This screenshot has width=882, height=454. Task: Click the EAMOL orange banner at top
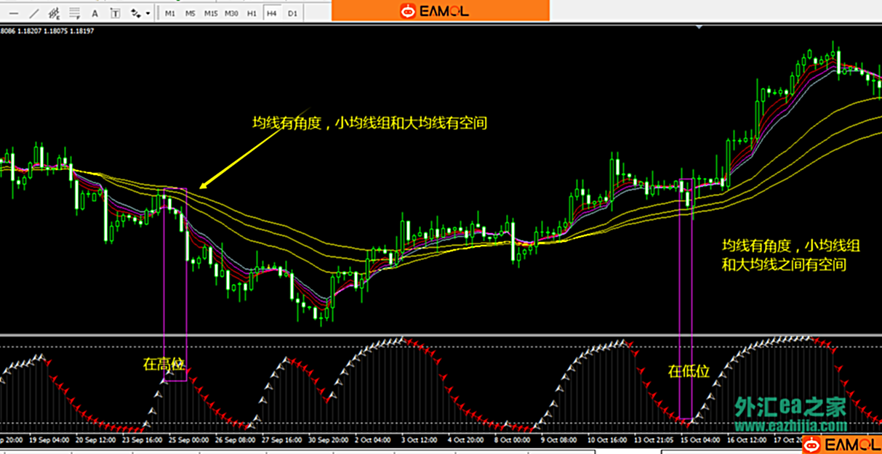coord(440,10)
